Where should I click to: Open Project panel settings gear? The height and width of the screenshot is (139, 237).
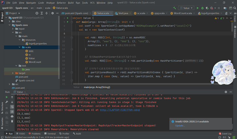[x=52, y=13]
